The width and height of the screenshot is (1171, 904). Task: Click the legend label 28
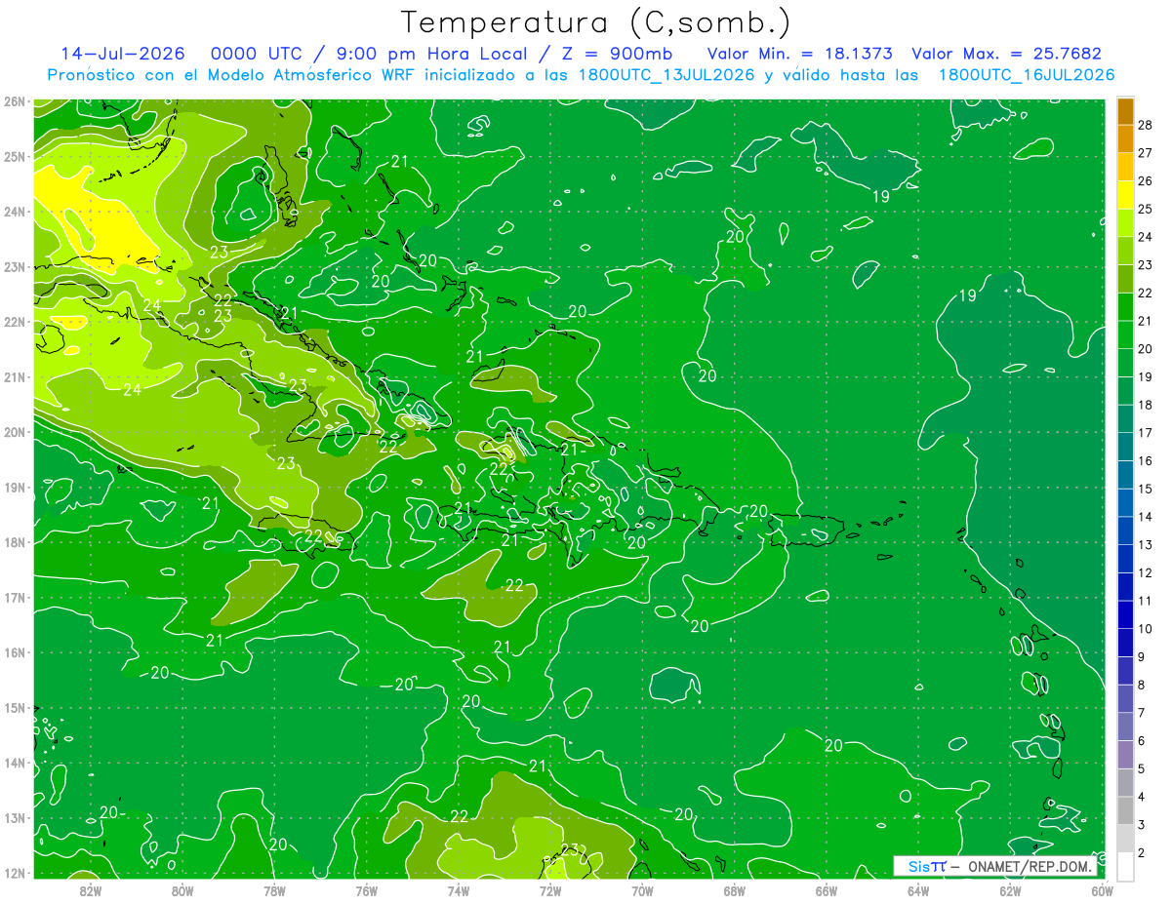point(1146,124)
